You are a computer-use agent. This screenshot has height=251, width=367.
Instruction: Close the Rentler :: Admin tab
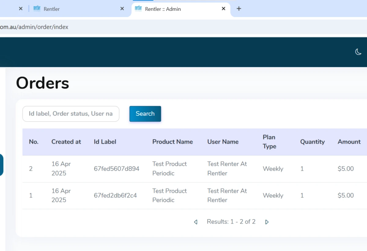pyautogui.click(x=224, y=9)
